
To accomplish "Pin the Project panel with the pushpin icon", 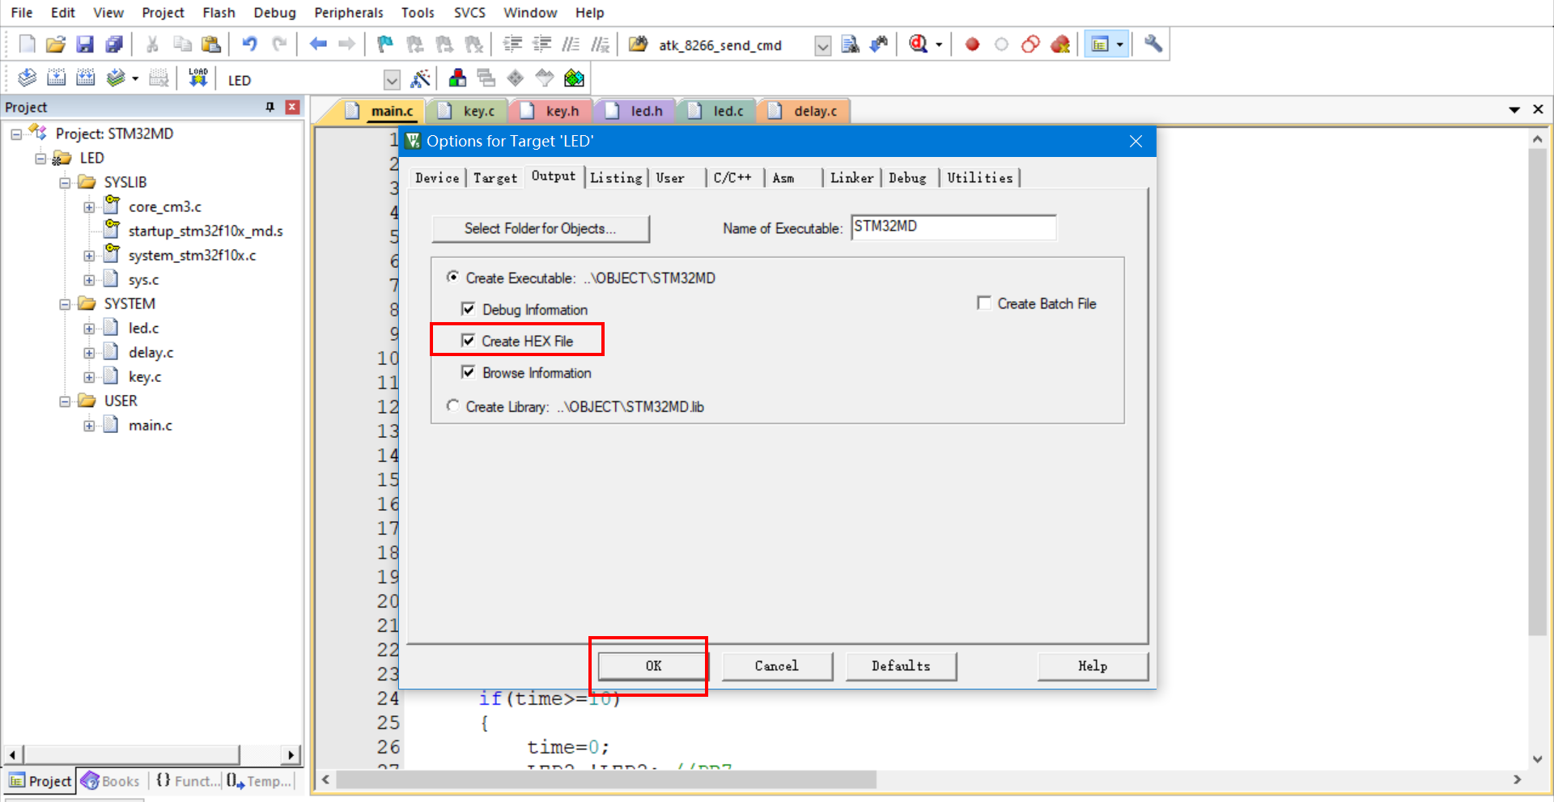I will click(x=270, y=107).
